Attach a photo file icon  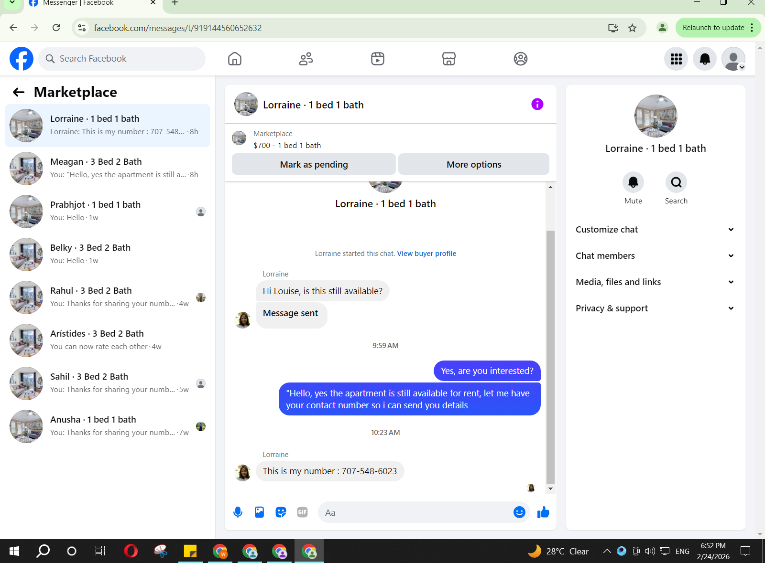coord(259,512)
